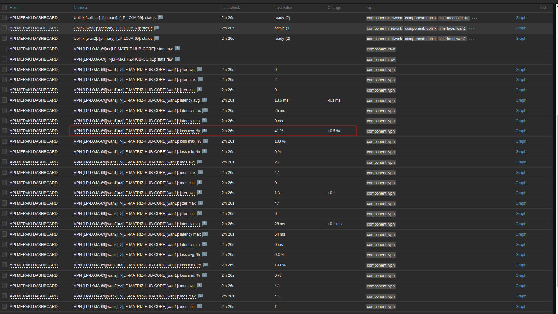Open Graph for Uplink cellular status

[x=521, y=18]
